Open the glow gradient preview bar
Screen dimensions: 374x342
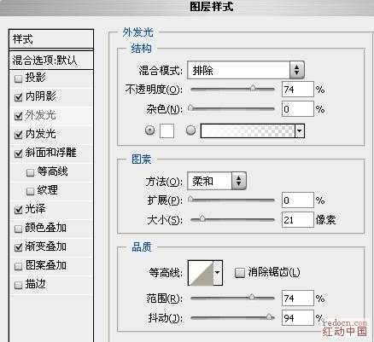pyautogui.click(x=248, y=130)
